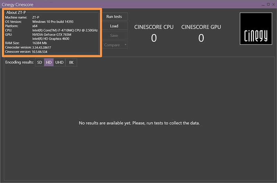The height and width of the screenshot is (183, 277).
Task: Close the Cinegy Cinescore window
Action: [274, 4]
